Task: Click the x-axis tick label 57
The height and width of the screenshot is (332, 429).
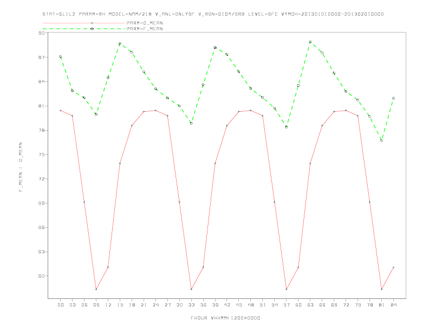Action: point(287,305)
